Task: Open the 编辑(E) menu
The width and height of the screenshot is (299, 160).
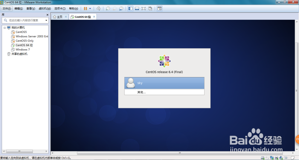Action: (x=19, y=9)
